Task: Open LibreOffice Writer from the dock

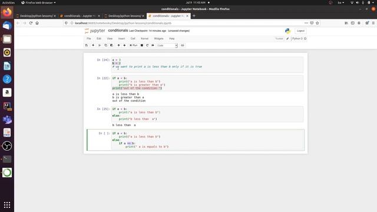Action: (7, 66)
